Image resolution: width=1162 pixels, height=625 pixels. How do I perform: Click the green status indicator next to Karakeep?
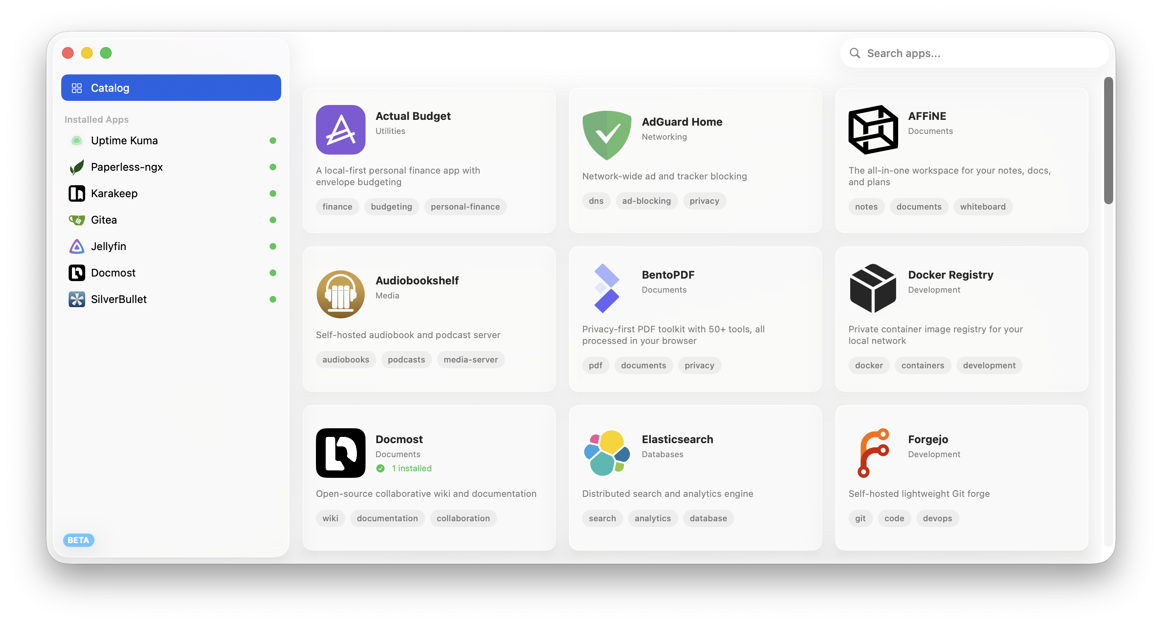tap(273, 193)
